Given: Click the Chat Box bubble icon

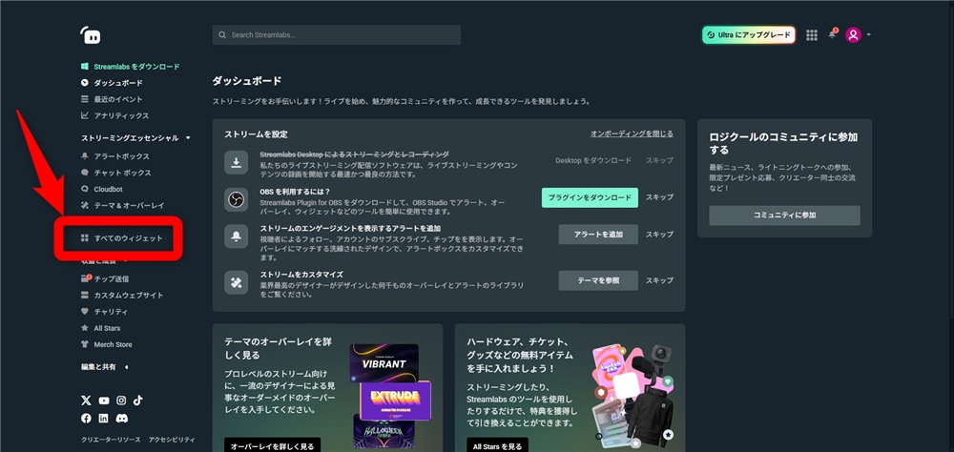Looking at the screenshot, I should 85,173.
